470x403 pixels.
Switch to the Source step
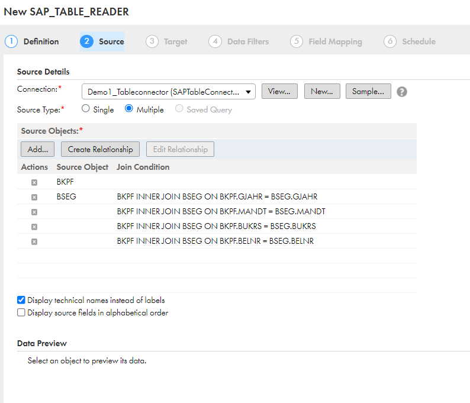point(111,41)
